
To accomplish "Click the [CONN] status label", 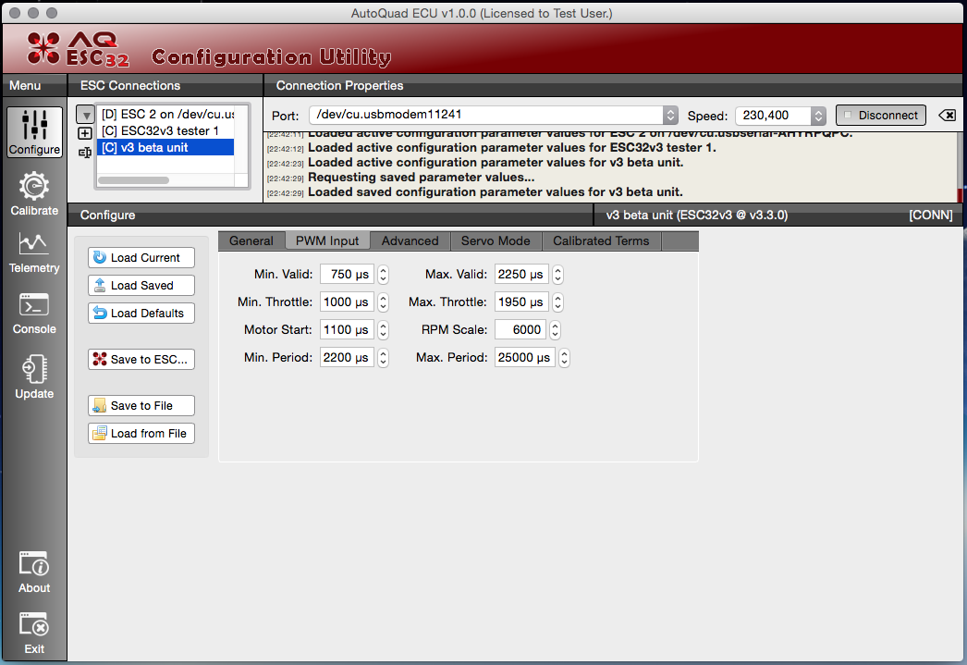I will [x=931, y=216].
